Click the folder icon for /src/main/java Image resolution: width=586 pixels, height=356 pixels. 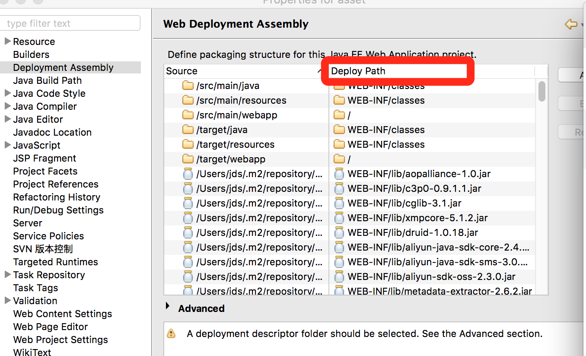(x=188, y=86)
